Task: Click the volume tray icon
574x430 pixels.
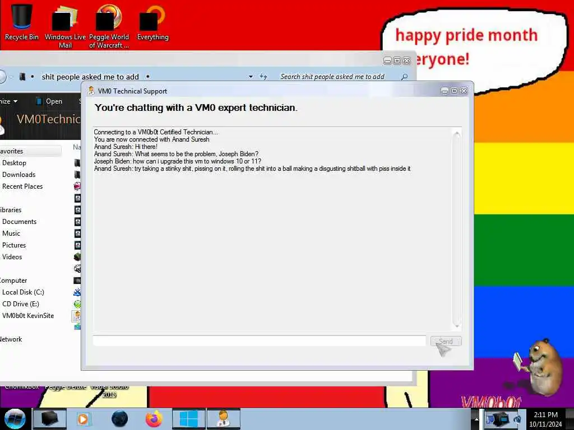Action: (517, 419)
